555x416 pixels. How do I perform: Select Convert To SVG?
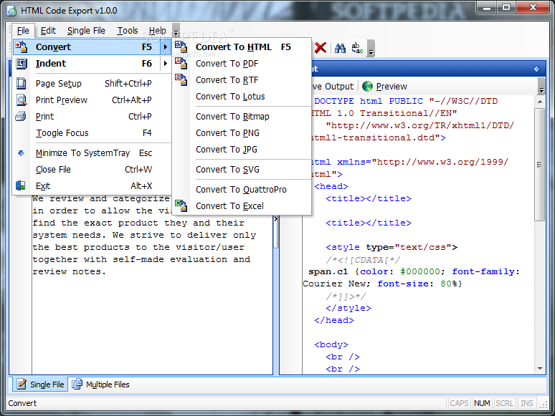point(242,170)
